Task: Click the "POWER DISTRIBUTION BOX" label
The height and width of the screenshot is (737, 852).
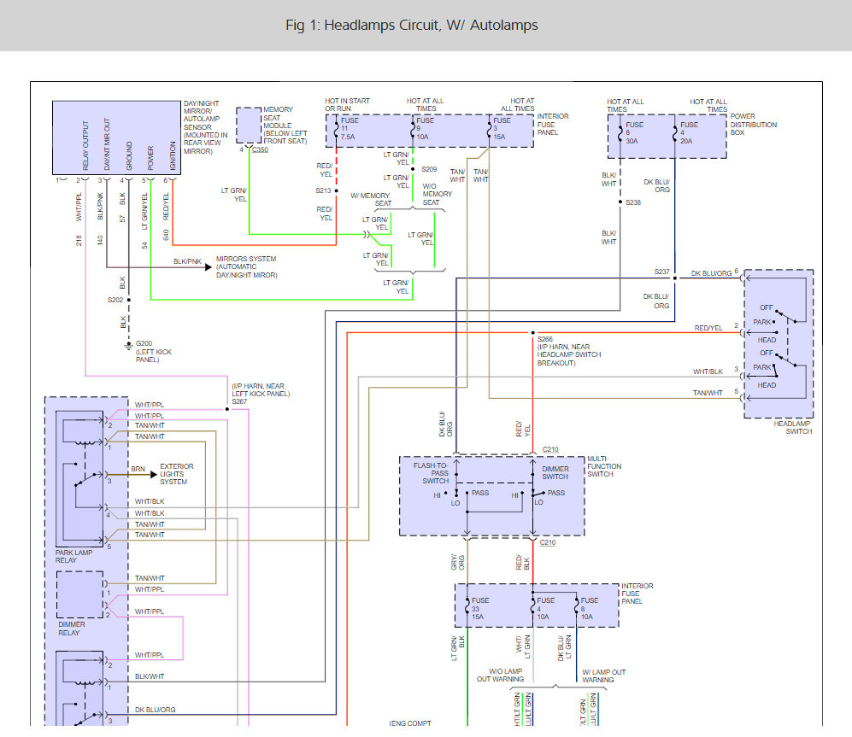Action: 753,125
